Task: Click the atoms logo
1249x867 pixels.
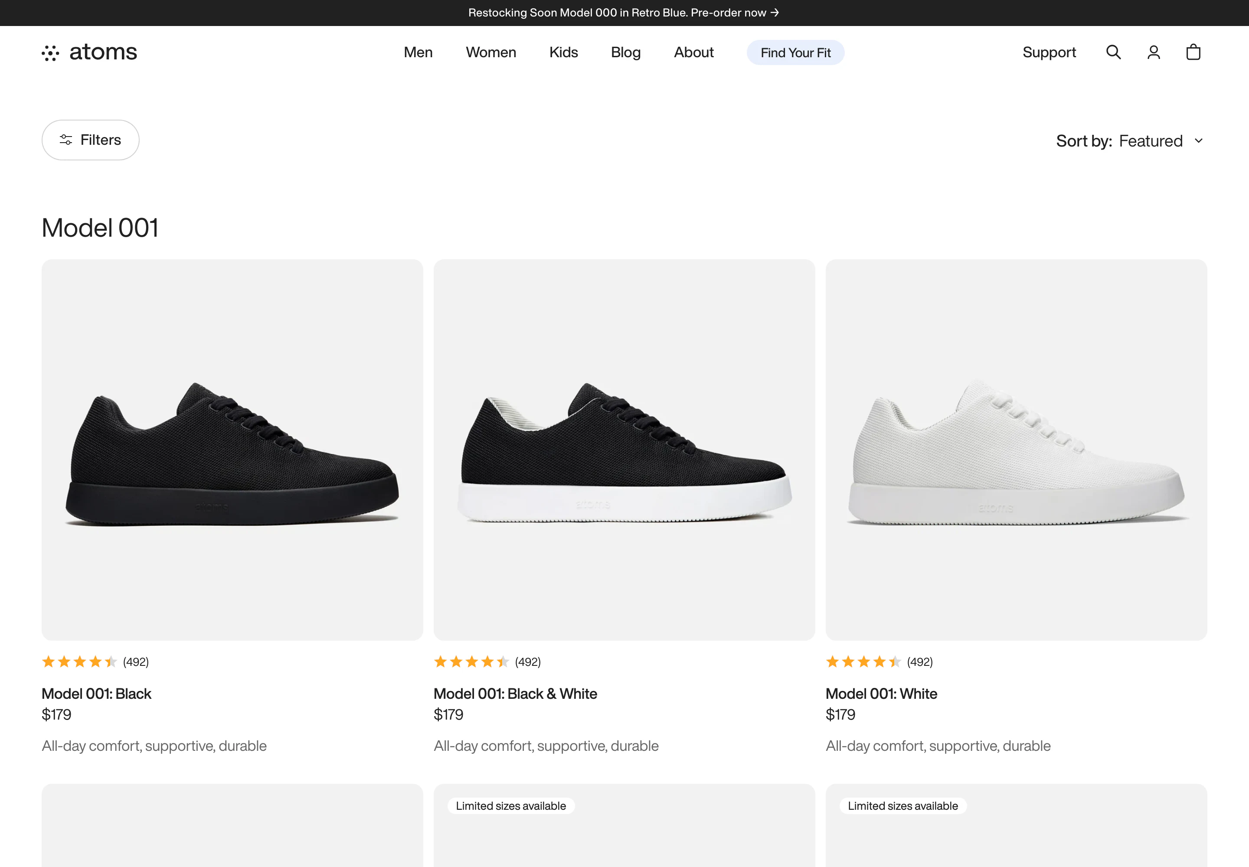Action: point(90,52)
